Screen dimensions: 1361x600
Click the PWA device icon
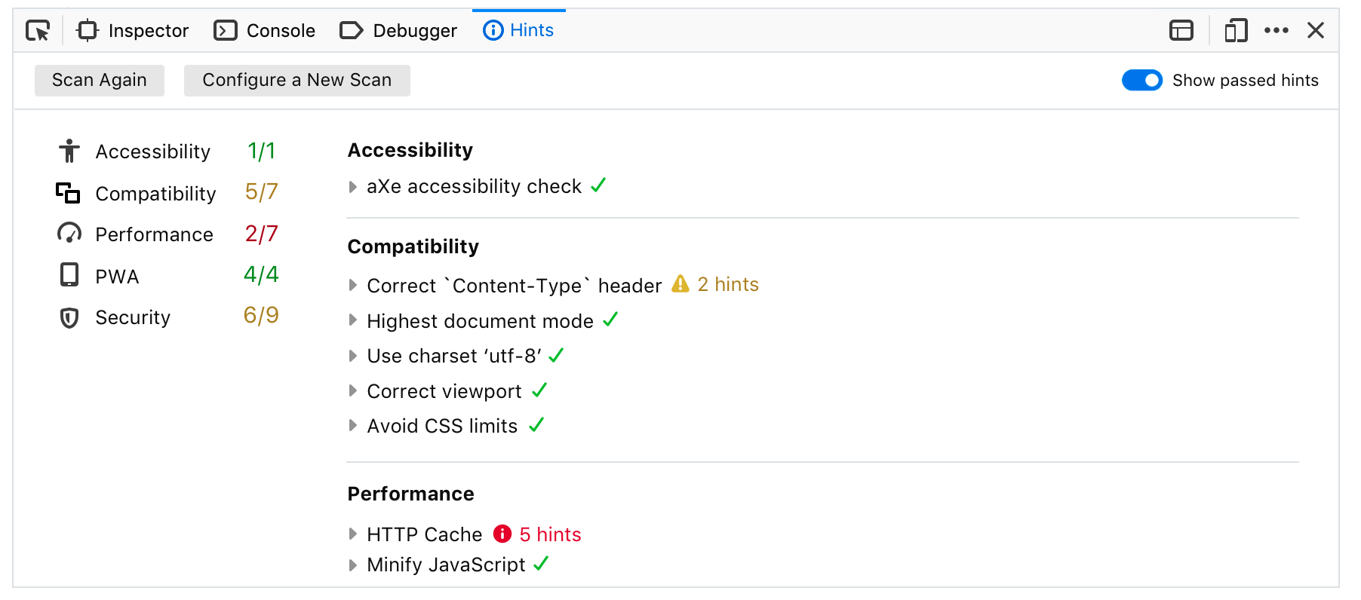(x=69, y=275)
